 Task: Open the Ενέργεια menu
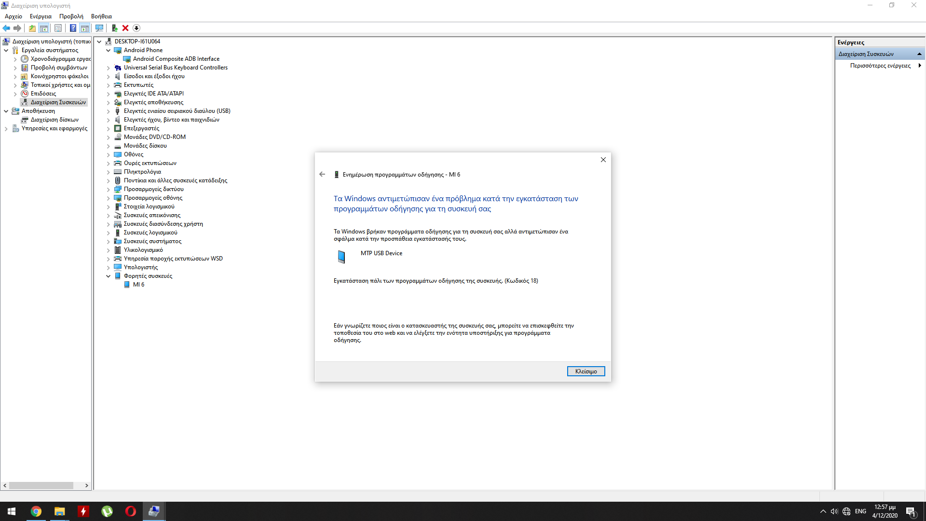coord(41,16)
